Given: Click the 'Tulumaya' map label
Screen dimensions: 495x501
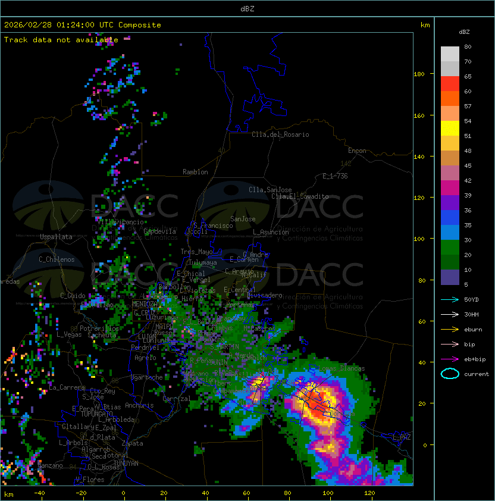Looking at the screenshot, I should 203,262.
